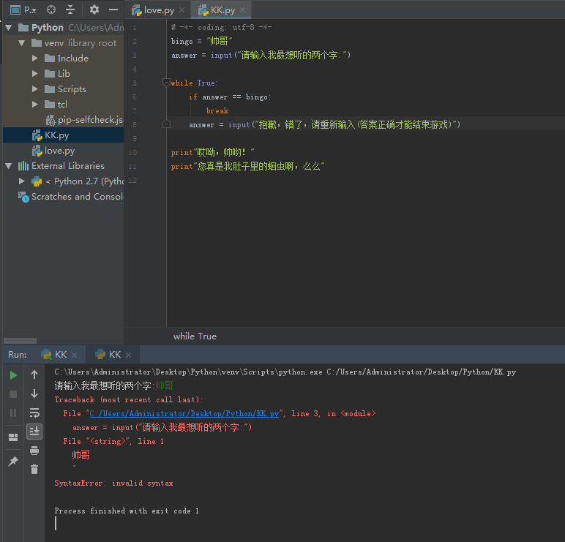
Task: Click on 'break' statement in line 7
Action: (217, 111)
